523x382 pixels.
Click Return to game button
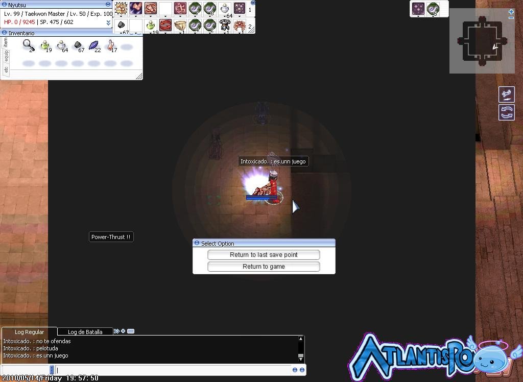click(264, 267)
